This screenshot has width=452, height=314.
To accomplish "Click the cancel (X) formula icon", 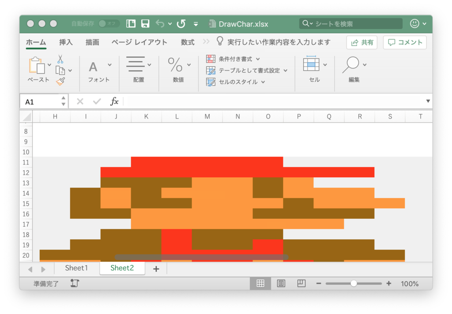I will 80,101.
